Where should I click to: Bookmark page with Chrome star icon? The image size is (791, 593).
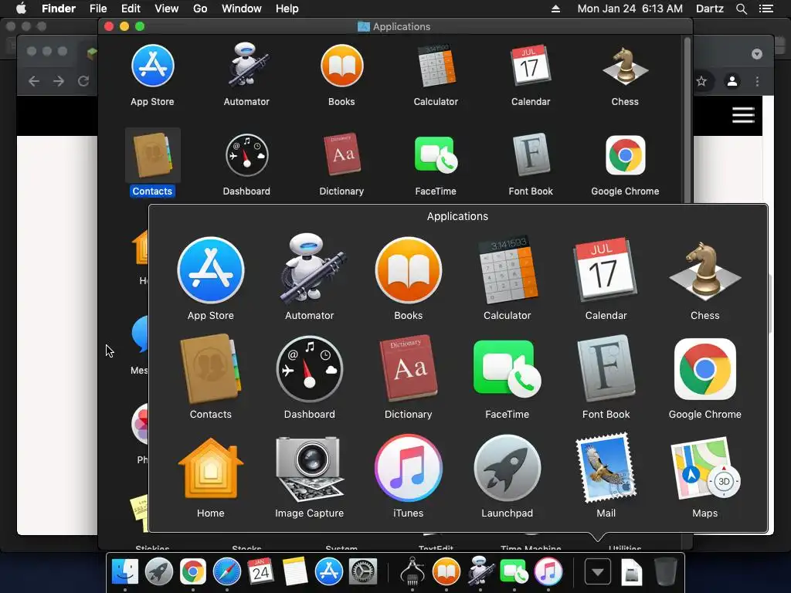coord(701,81)
